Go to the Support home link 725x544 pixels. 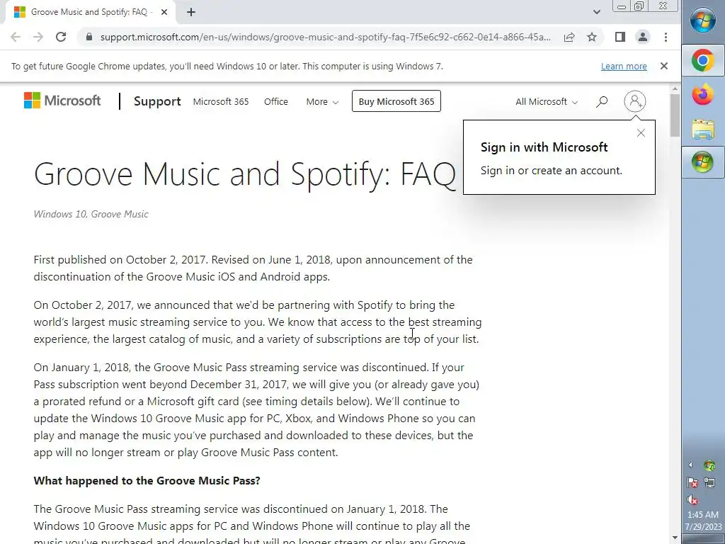click(157, 101)
